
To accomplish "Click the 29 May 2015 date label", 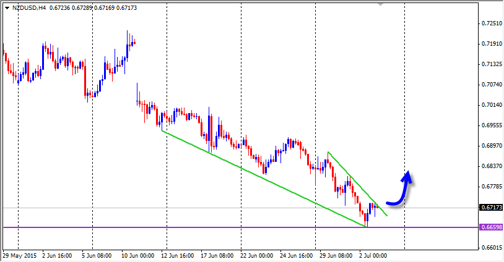I will click(20, 256).
